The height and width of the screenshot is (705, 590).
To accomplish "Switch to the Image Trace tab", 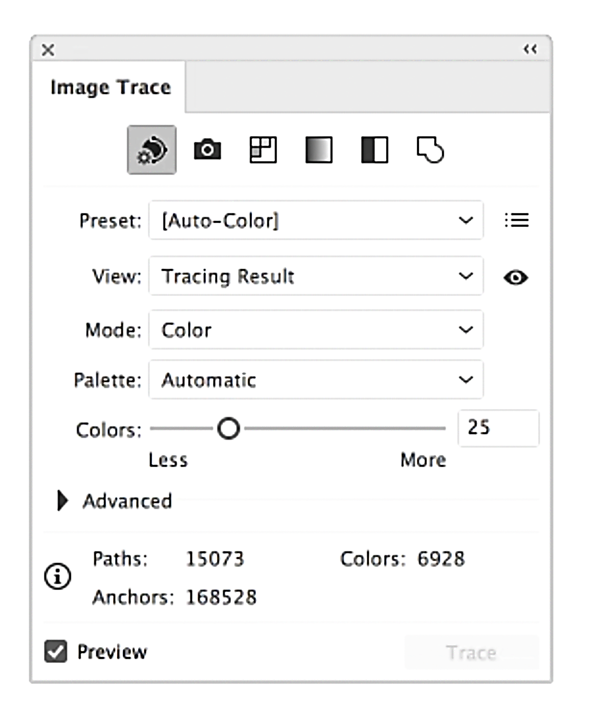I will tap(111, 87).
